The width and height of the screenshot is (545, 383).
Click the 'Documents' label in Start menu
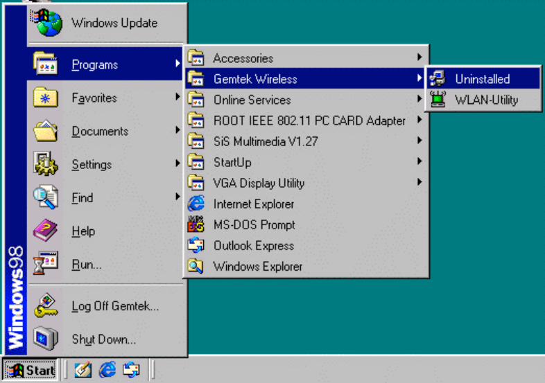100,132
